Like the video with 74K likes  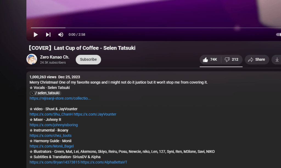210,59
